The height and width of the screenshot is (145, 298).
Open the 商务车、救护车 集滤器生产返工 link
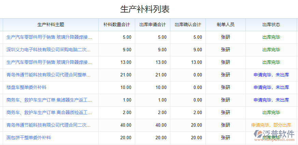[49, 100]
